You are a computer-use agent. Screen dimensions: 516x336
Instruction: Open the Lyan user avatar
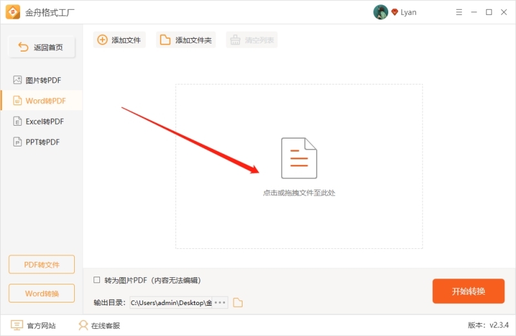point(381,12)
